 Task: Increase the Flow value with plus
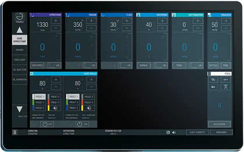pos(127,21)
